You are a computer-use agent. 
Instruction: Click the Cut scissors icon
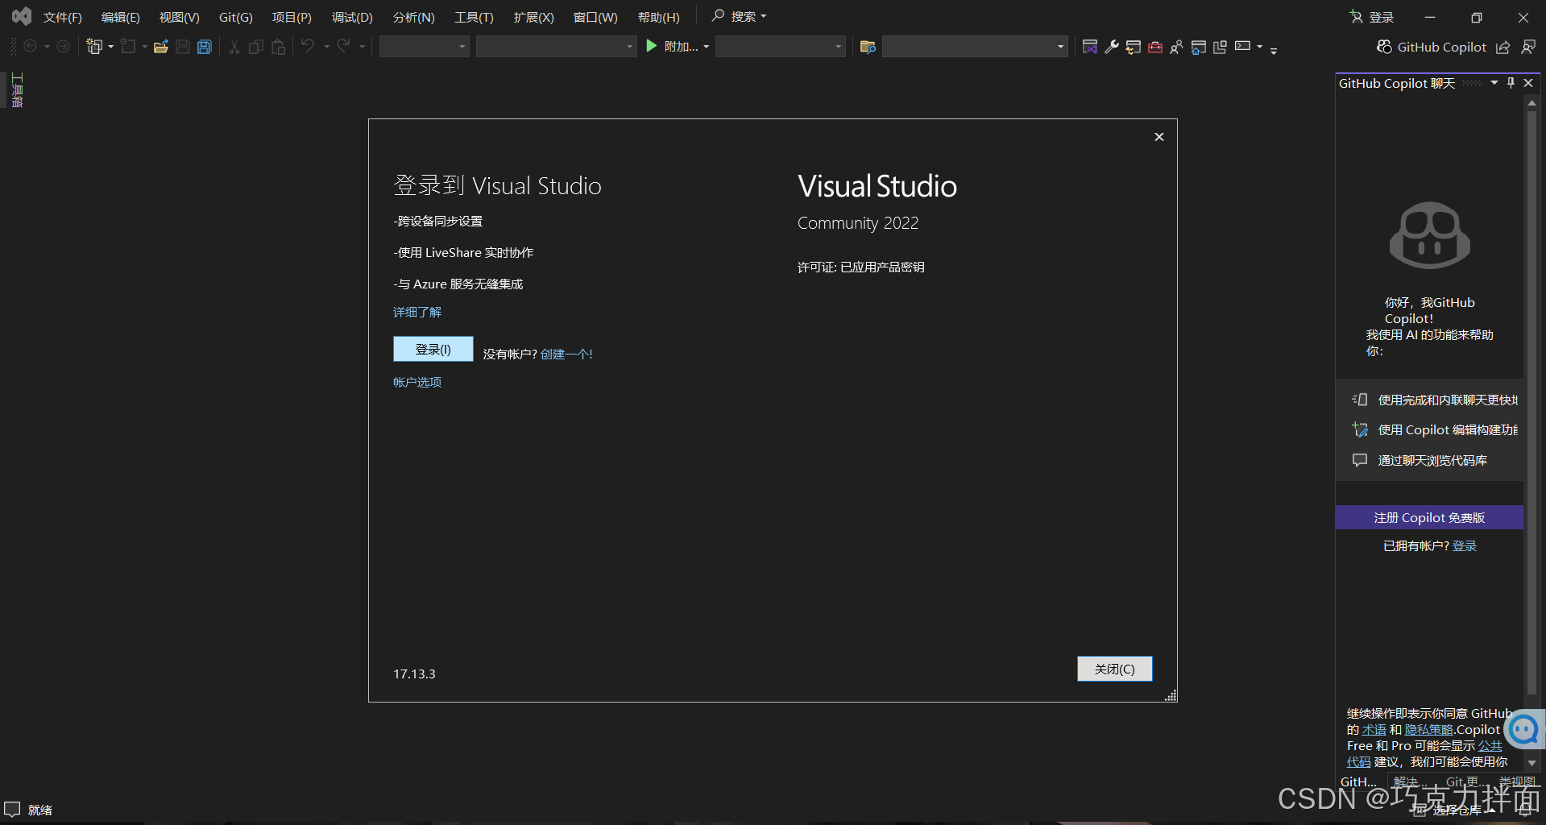234,47
